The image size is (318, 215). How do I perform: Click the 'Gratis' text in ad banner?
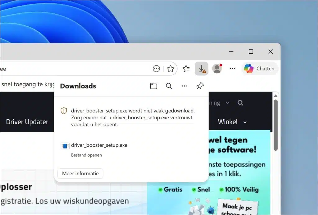click(x=173, y=190)
